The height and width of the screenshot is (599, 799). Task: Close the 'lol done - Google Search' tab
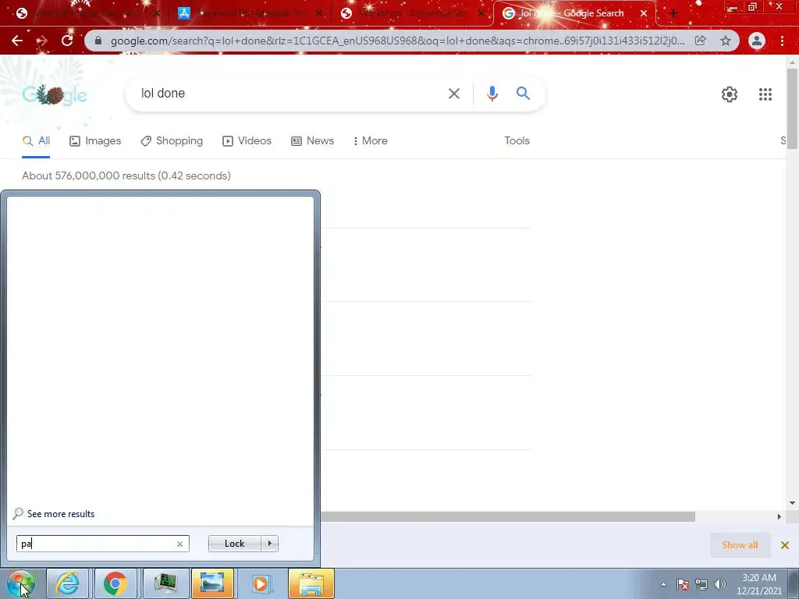(x=644, y=14)
